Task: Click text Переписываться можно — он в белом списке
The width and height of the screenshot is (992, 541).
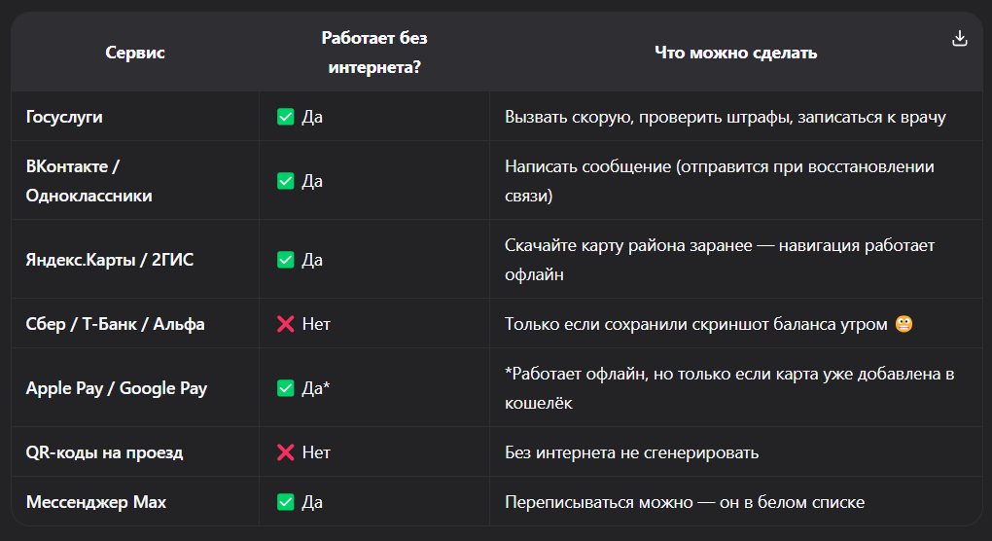Action: coord(685,502)
